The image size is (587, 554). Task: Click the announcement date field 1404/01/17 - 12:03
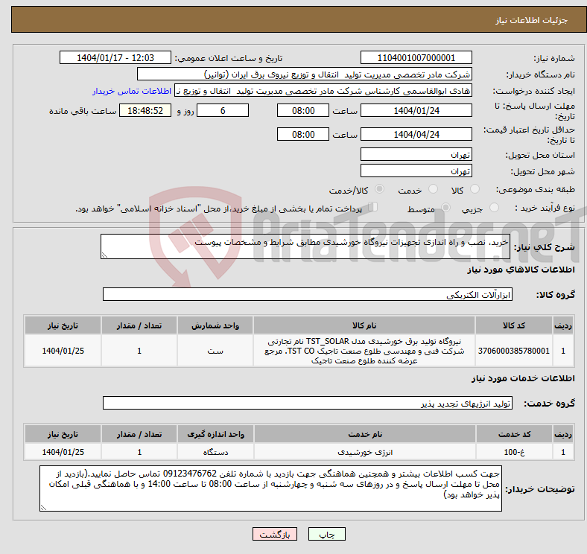click(115, 57)
